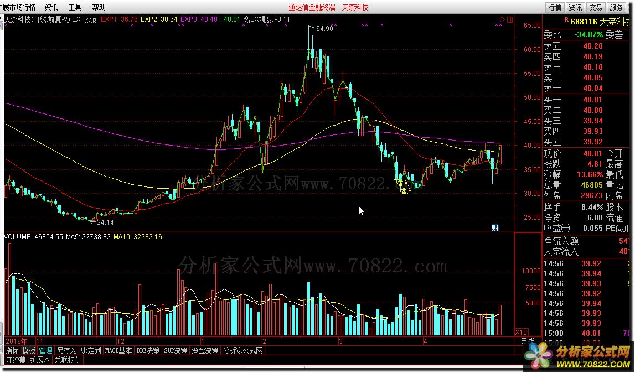Click the 买五 price 39.92
This screenshot has height=373, width=635.
pyautogui.click(x=593, y=142)
